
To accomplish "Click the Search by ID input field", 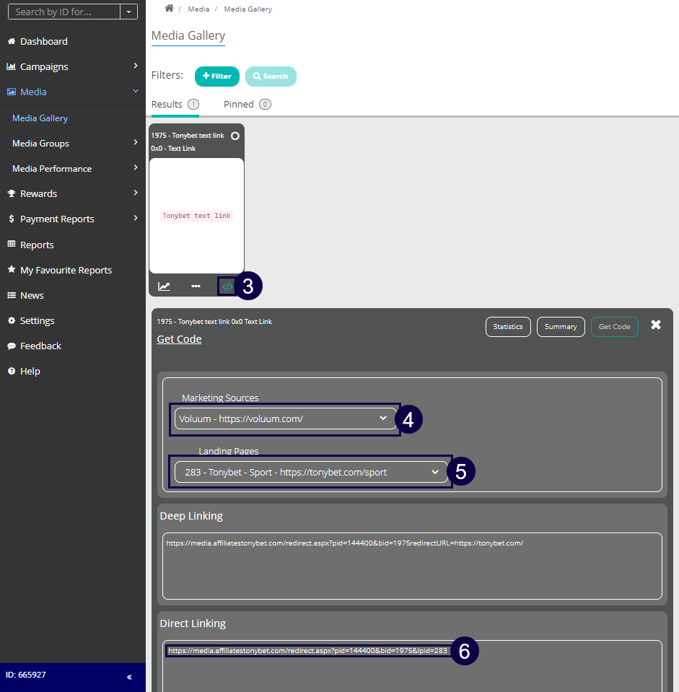I will [x=63, y=12].
